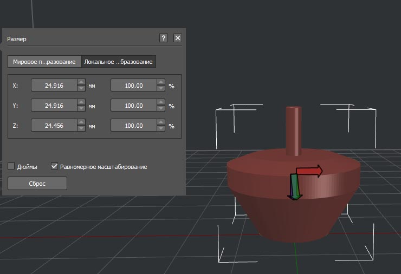
Task: Enable the Дюймы checkbox
Action: pos(11,166)
